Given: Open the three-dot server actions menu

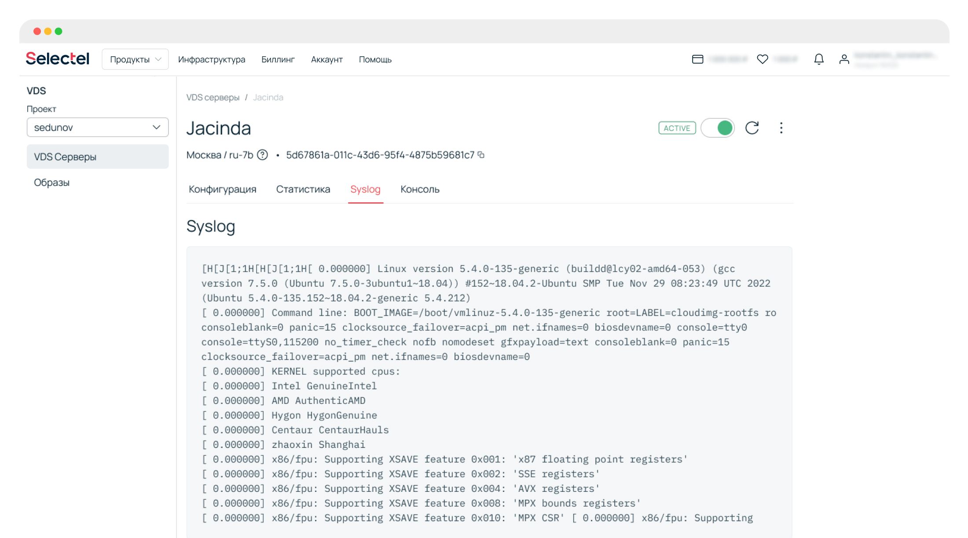Looking at the screenshot, I should (x=781, y=128).
